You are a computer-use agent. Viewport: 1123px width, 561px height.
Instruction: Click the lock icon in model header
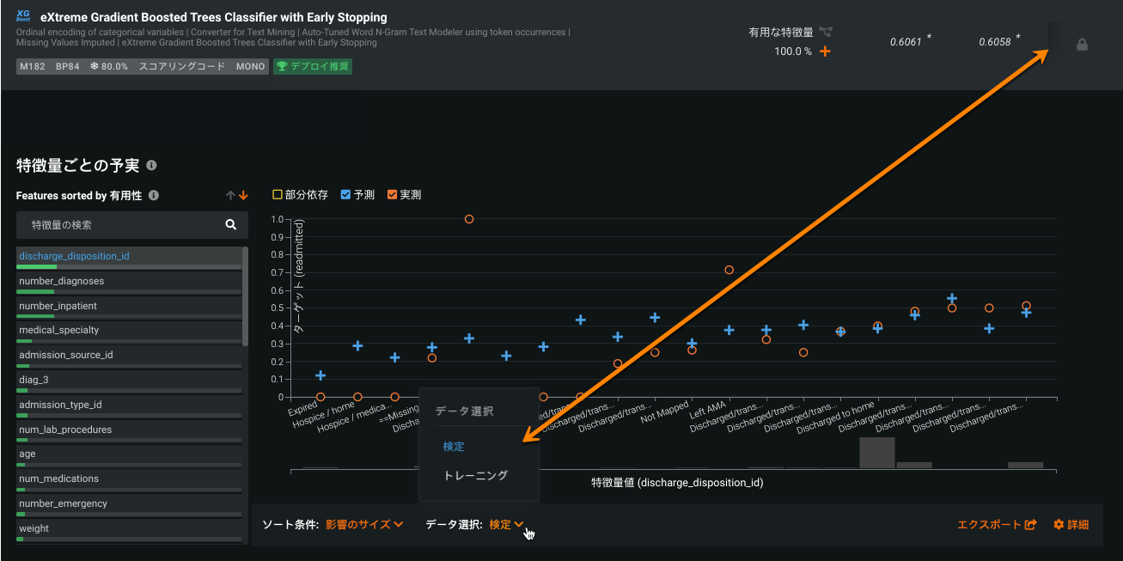tap(1082, 45)
